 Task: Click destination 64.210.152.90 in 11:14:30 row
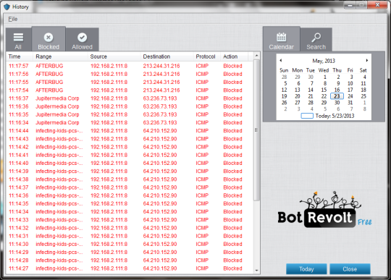click(x=160, y=244)
